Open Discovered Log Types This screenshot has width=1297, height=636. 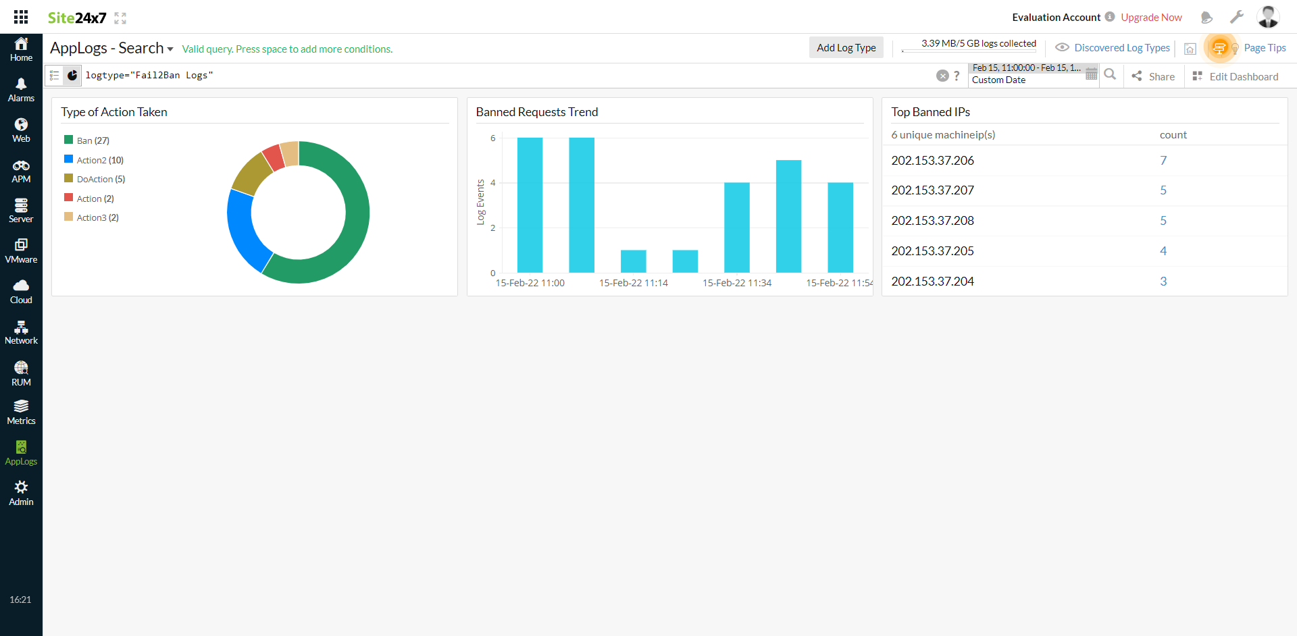[x=1120, y=47]
